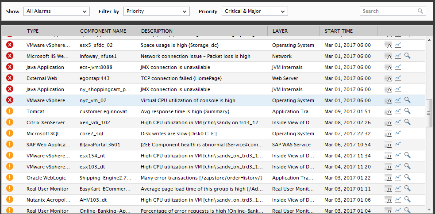
Task: Click bell icon for BIJavaPortal:3601 alarm
Action: [x=388, y=145]
